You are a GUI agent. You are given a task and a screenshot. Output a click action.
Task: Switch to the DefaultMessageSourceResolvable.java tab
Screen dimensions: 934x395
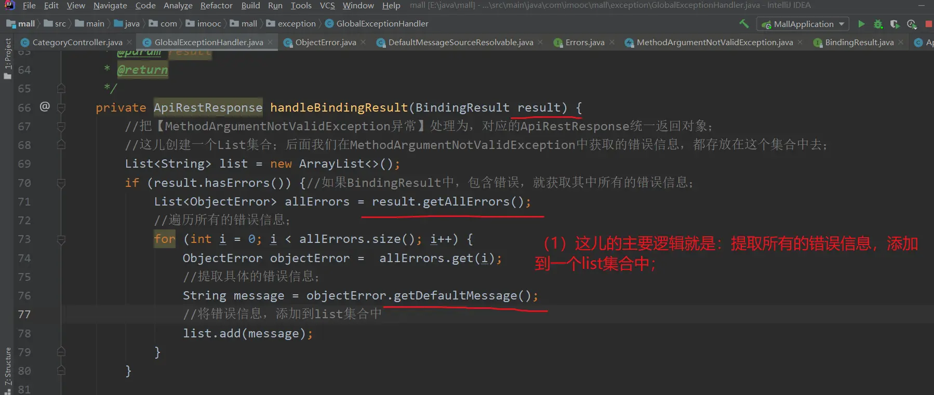(x=460, y=43)
